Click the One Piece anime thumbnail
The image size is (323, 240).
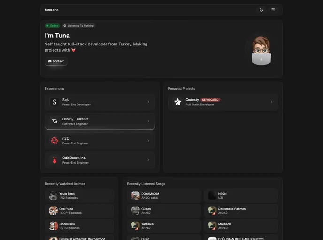point(54,211)
